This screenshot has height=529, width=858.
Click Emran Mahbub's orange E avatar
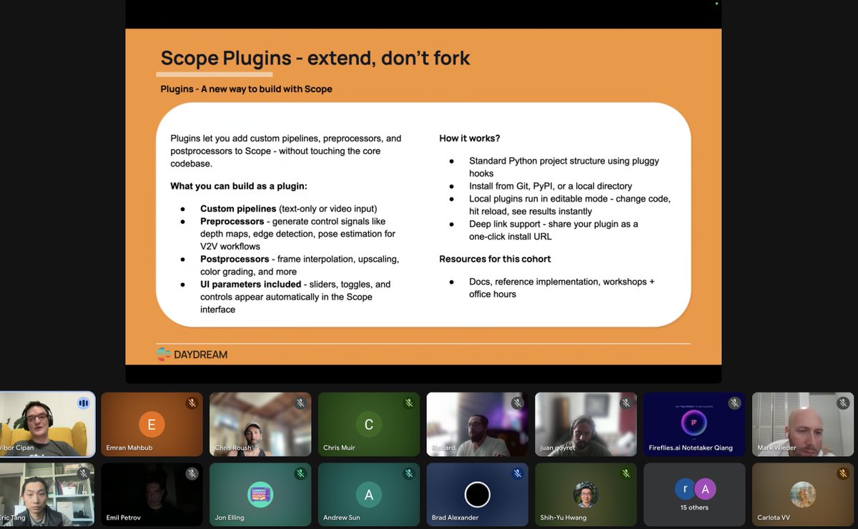coord(152,425)
